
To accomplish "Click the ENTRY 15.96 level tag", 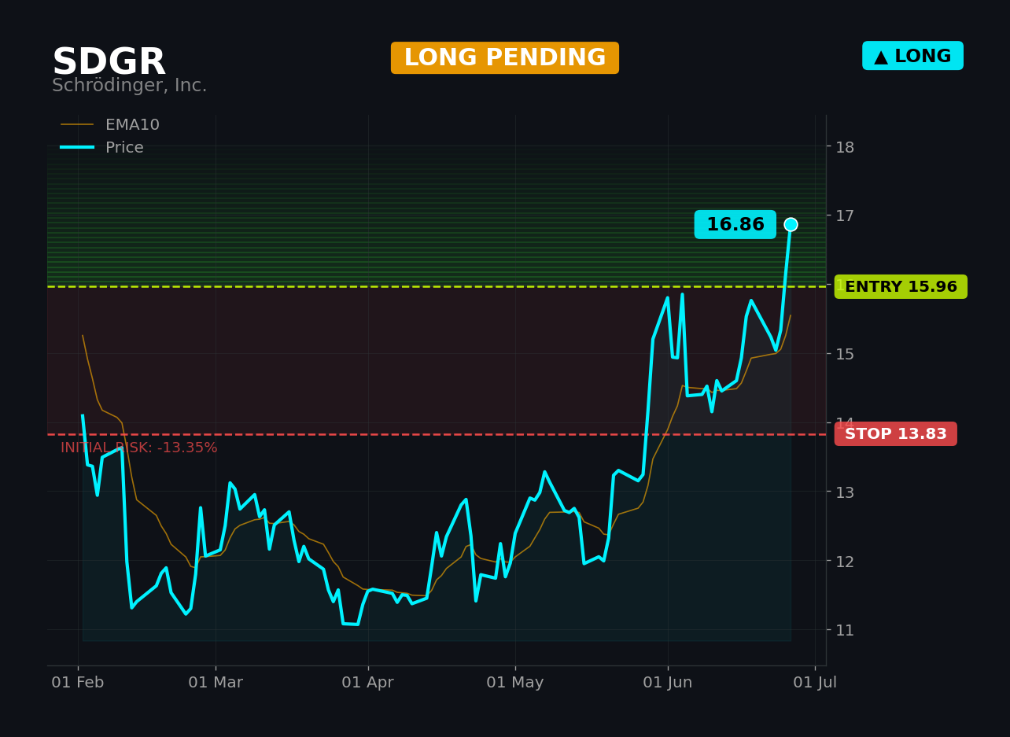I will tap(901, 287).
